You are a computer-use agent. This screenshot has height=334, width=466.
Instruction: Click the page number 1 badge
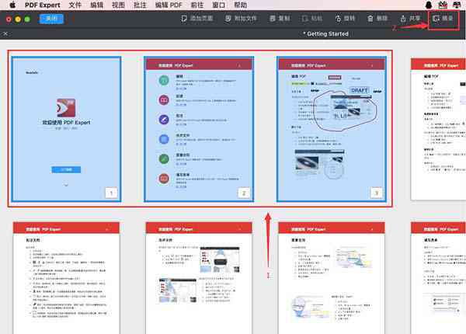tap(111, 193)
